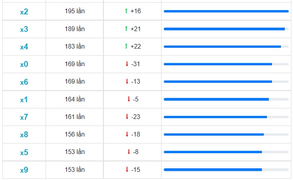Click the progress bar in the x5 row
The image size is (293, 180).
click(226, 152)
